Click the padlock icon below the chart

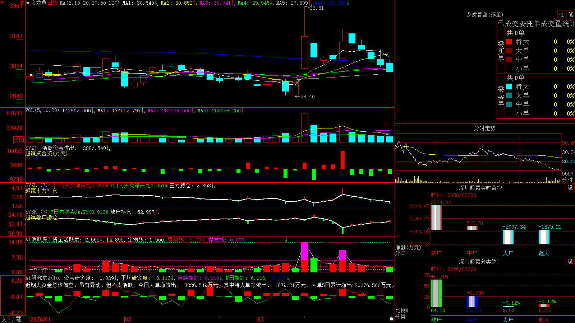pyautogui.click(x=392, y=319)
